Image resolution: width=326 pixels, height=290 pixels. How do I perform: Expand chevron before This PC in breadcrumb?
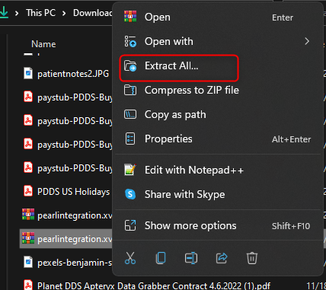point(17,13)
